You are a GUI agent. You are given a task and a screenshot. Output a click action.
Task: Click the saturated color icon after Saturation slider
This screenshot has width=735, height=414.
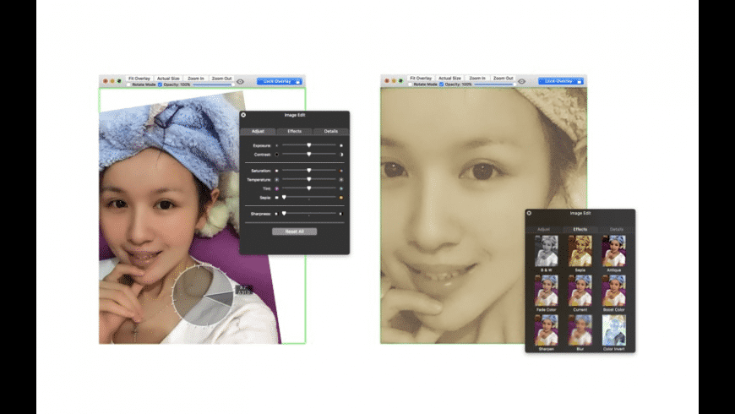pos(341,171)
